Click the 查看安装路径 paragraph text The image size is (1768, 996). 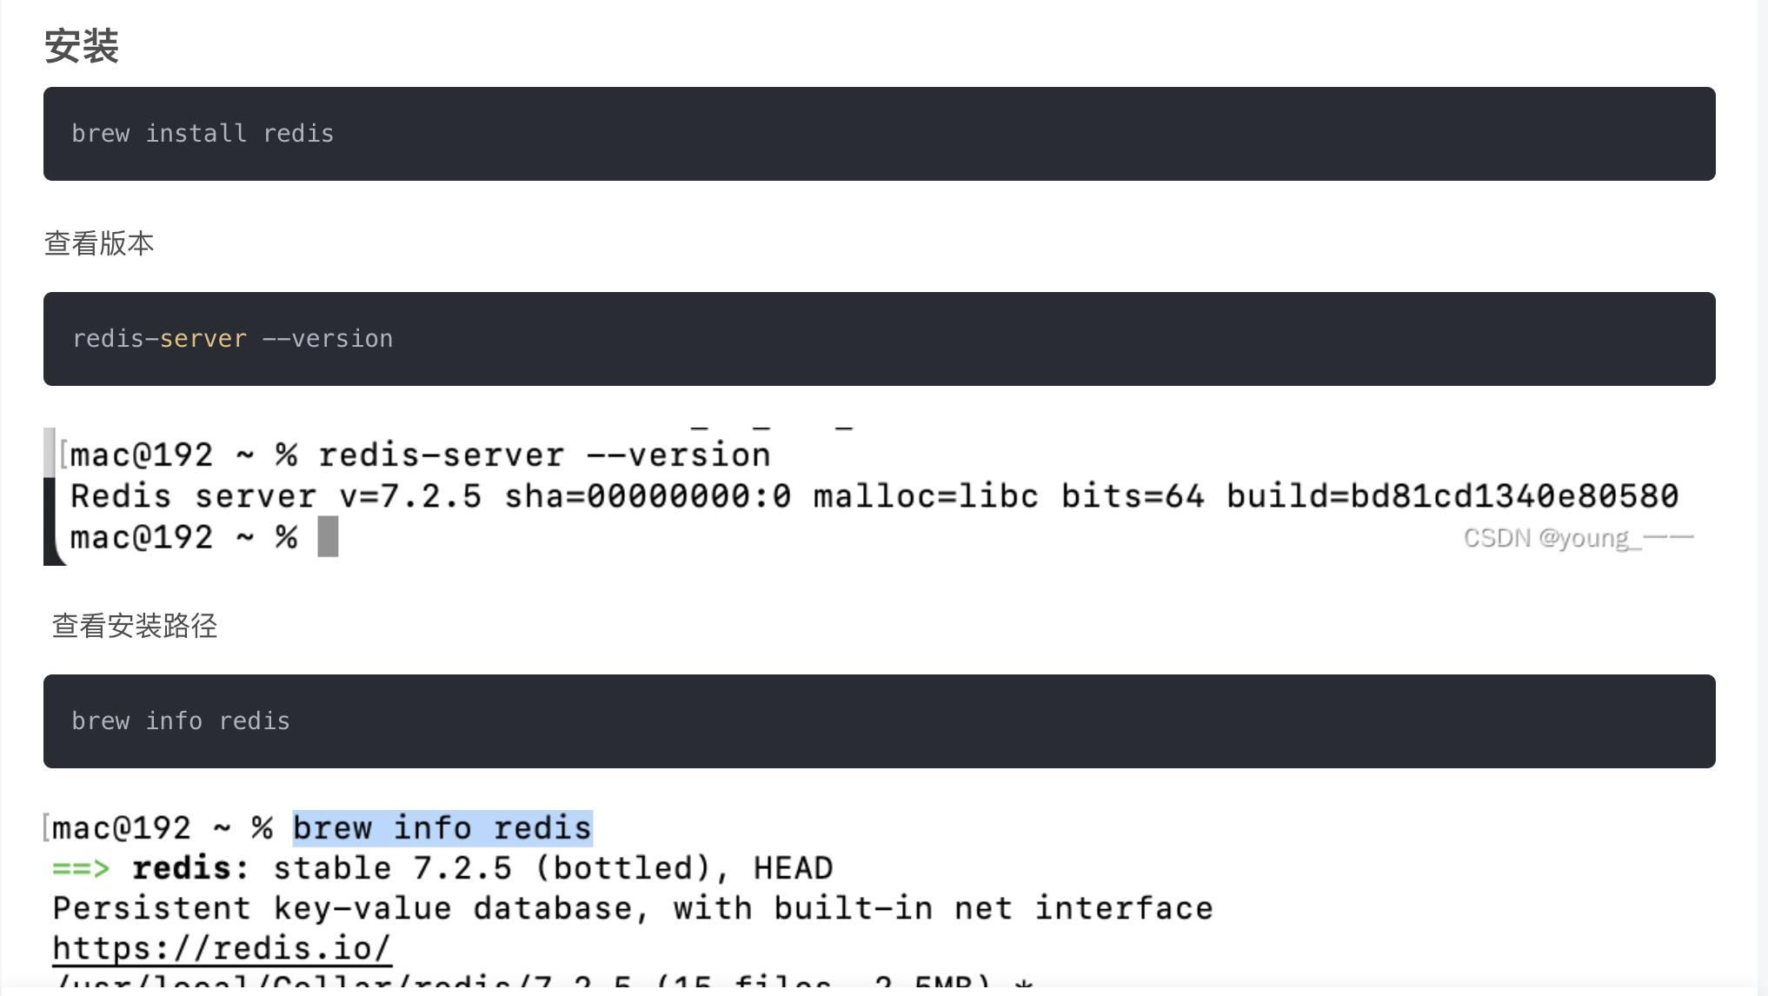tap(135, 626)
